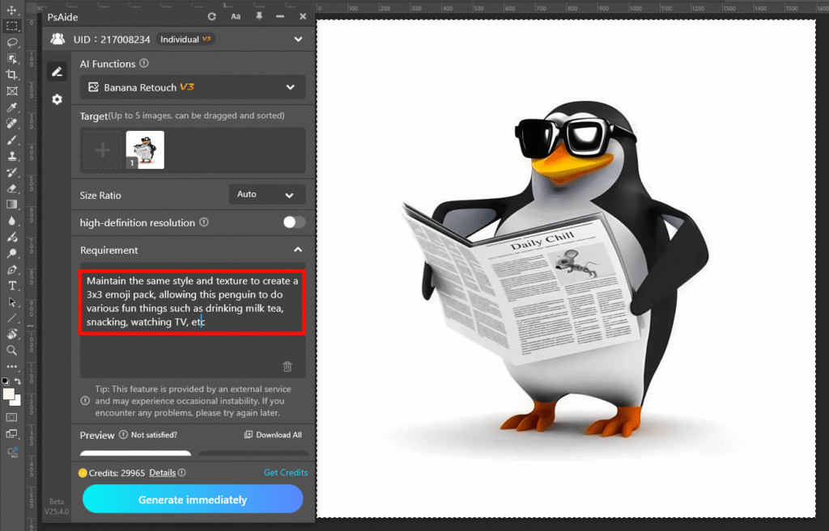The height and width of the screenshot is (531, 829).
Task: Select the Eyedropper tool
Action: point(12,107)
